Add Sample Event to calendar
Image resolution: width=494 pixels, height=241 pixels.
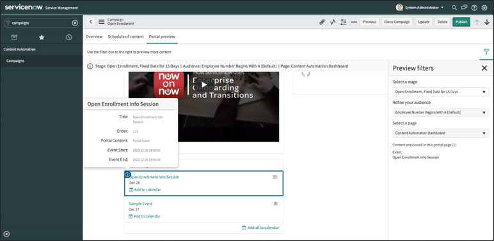(x=145, y=216)
